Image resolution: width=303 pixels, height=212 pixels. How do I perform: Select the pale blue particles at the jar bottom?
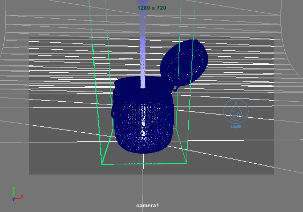(143, 138)
